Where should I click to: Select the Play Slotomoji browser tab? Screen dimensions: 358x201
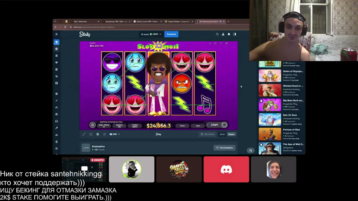tap(210, 21)
